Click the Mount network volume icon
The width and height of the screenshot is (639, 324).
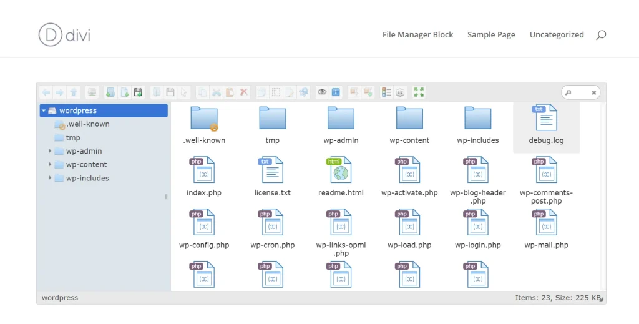point(92,92)
